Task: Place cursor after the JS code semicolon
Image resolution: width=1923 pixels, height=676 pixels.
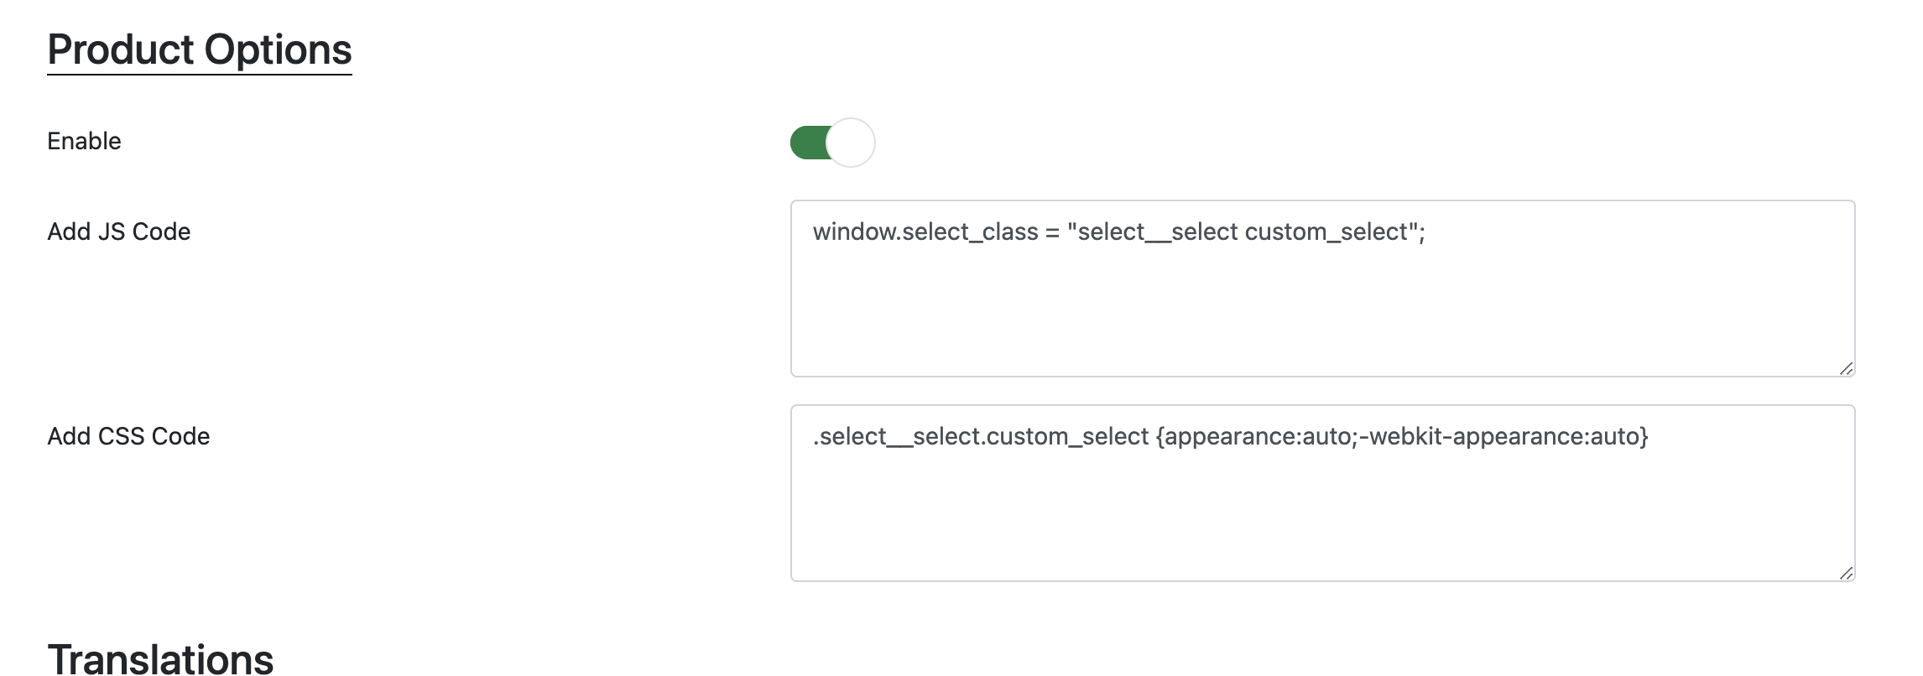Action: coord(1426,231)
